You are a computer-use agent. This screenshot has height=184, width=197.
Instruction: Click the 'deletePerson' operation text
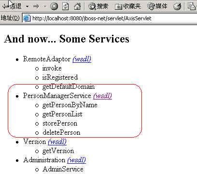coord(61,133)
